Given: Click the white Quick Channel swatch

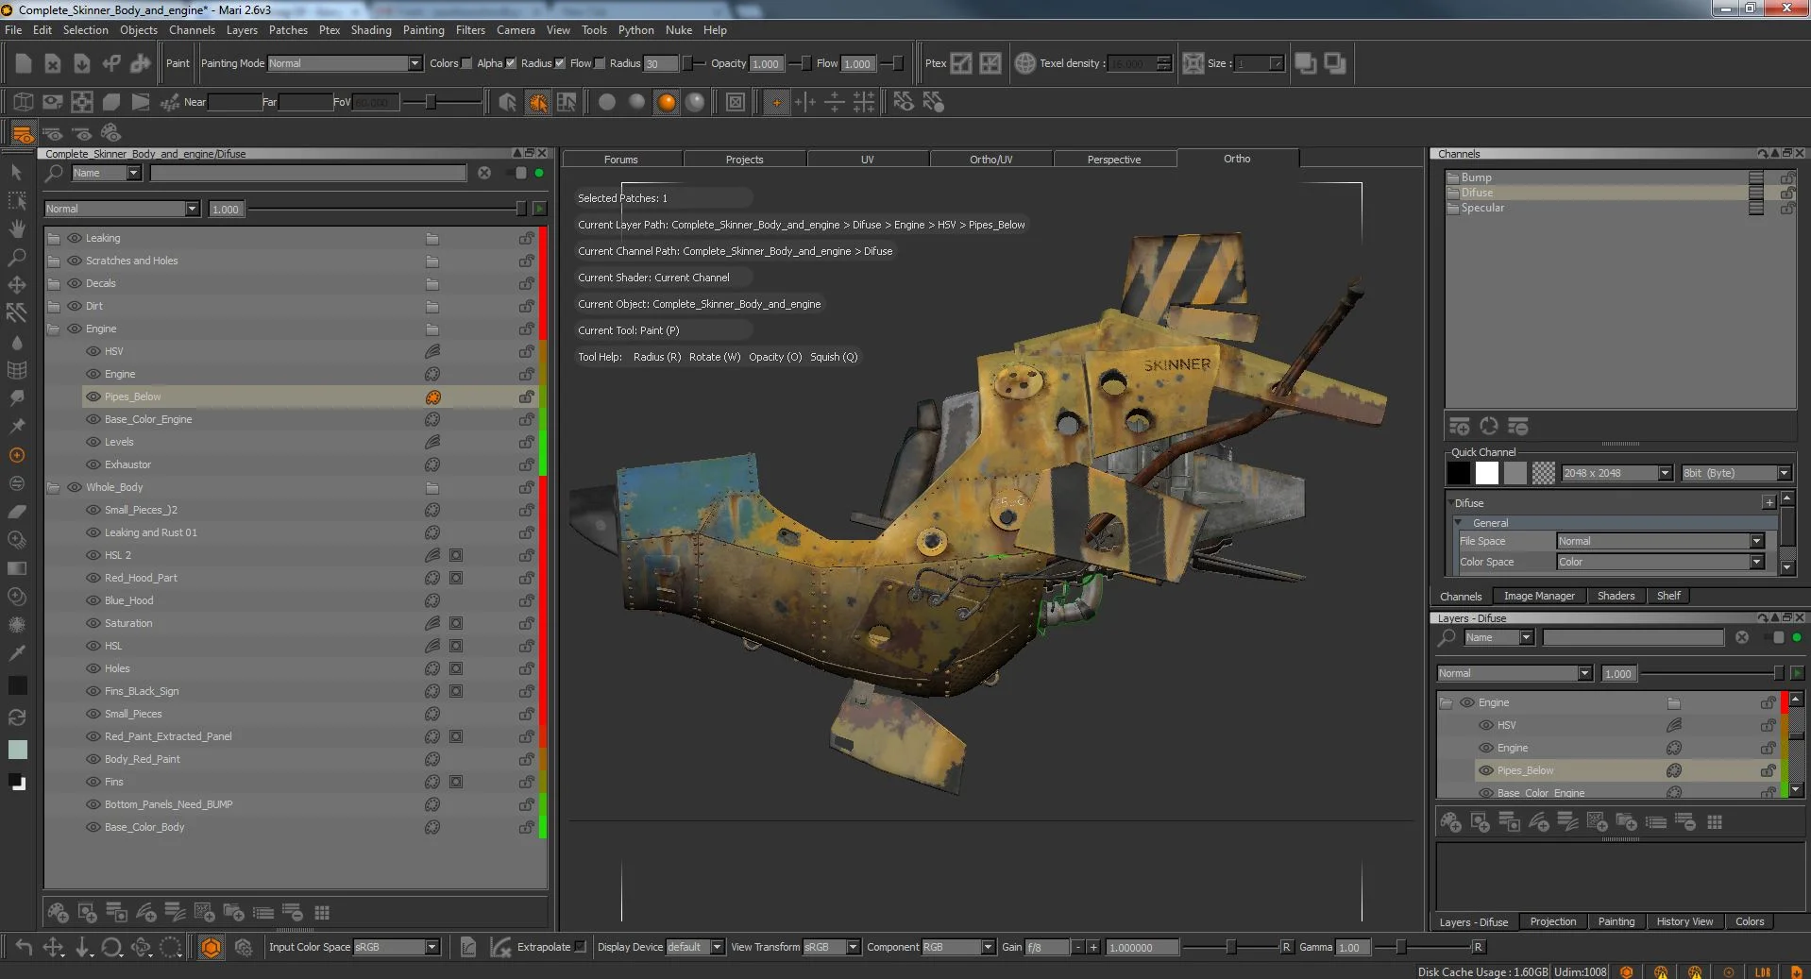Looking at the screenshot, I should coord(1486,473).
